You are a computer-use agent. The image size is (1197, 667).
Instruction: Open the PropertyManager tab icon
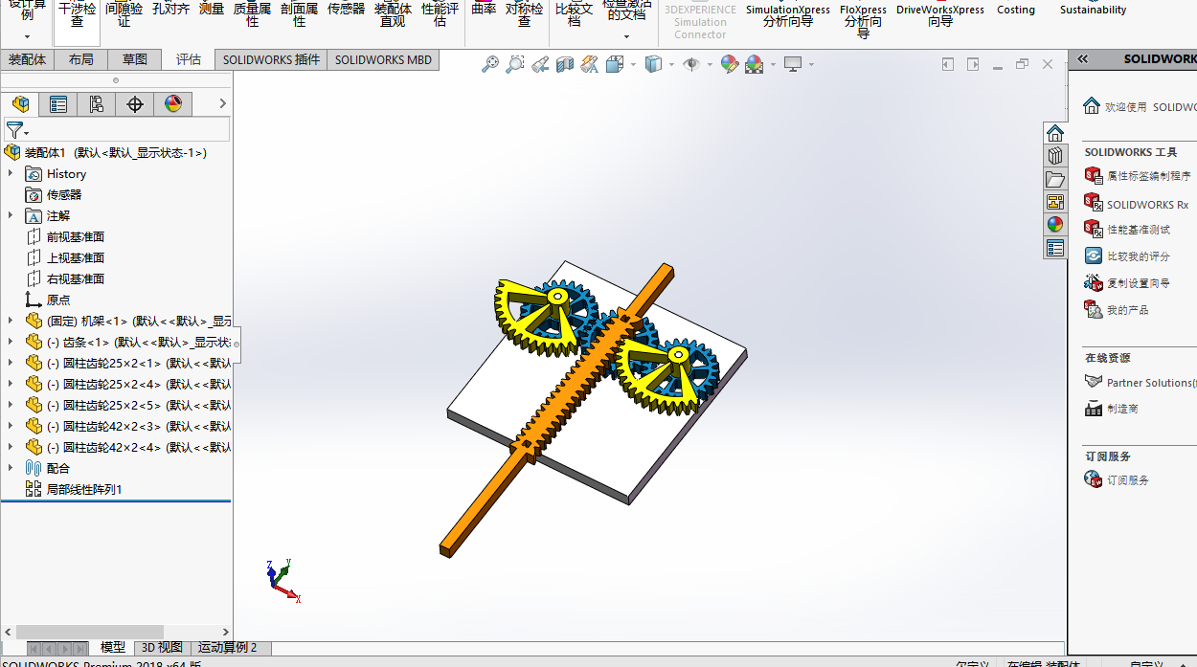click(x=58, y=104)
